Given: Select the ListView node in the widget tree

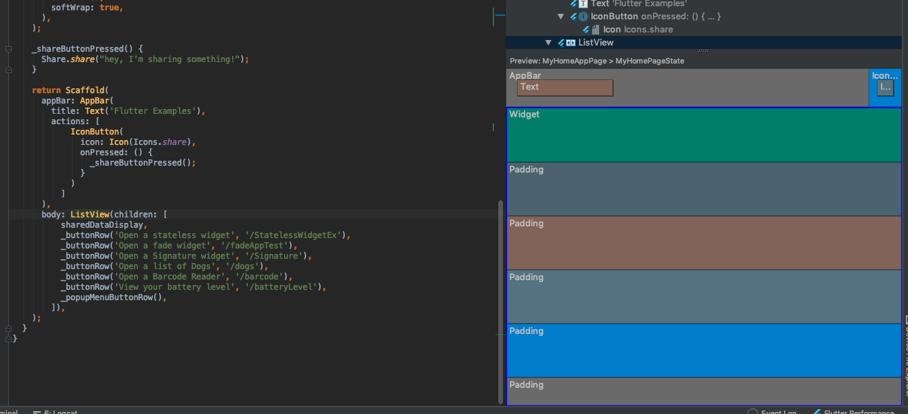Looking at the screenshot, I should click(x=596, y=42).
